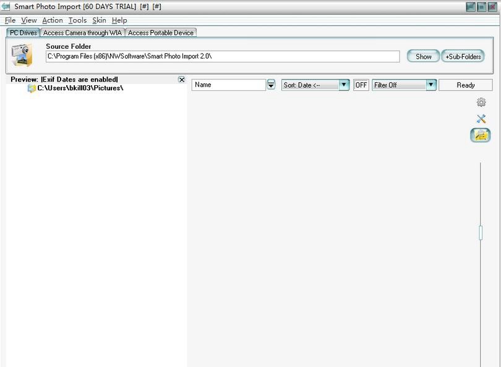
Task: Minimize the Smart Photo Import window
Action: coord(470,7)
